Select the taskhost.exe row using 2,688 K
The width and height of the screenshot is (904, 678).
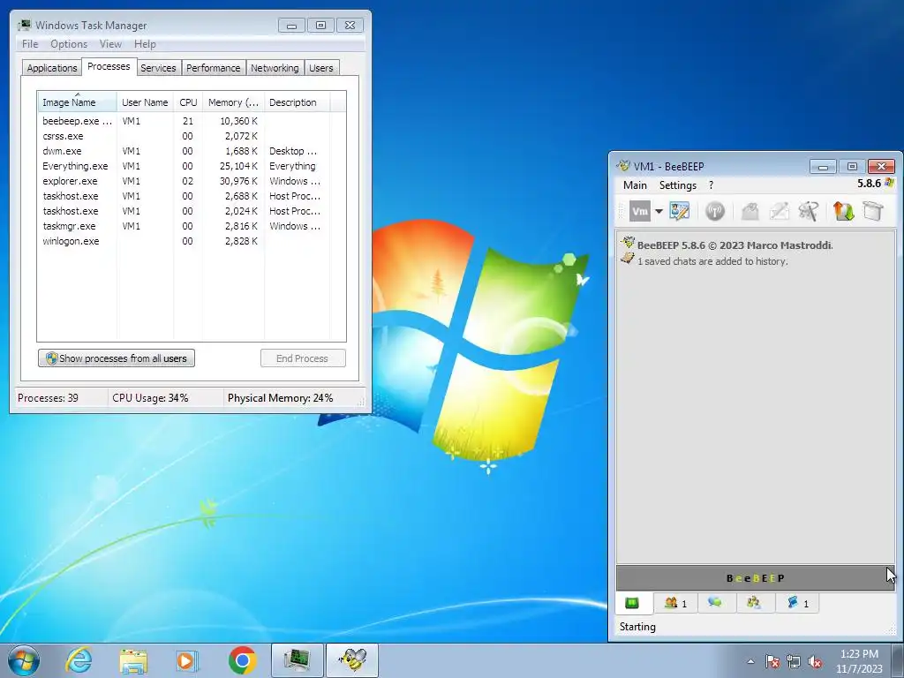pos(184,196)
